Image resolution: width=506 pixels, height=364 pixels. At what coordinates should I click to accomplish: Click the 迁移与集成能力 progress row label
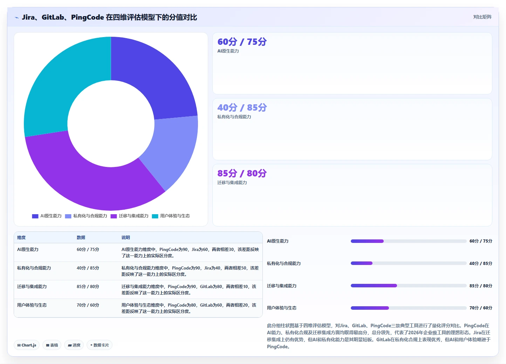(x=282, y=286)
